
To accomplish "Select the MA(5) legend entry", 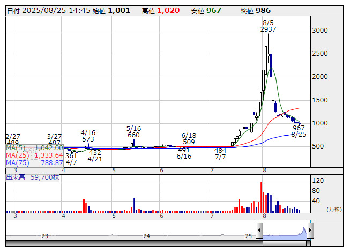I will point(34,147).
